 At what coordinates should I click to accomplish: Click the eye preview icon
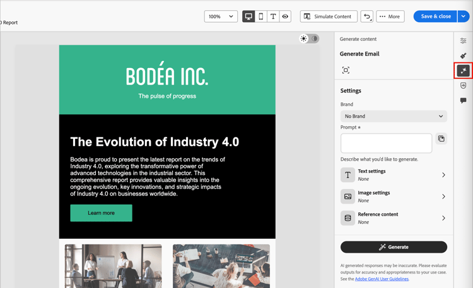(285, 16)
